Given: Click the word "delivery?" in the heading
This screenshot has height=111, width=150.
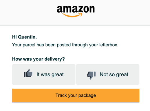Looking at the screenshot, I should (x=55, y=59).
